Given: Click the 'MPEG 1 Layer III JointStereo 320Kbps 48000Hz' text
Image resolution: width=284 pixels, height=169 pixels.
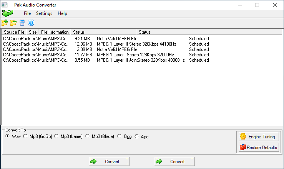Looking at the screenshot, I should 141,60.
